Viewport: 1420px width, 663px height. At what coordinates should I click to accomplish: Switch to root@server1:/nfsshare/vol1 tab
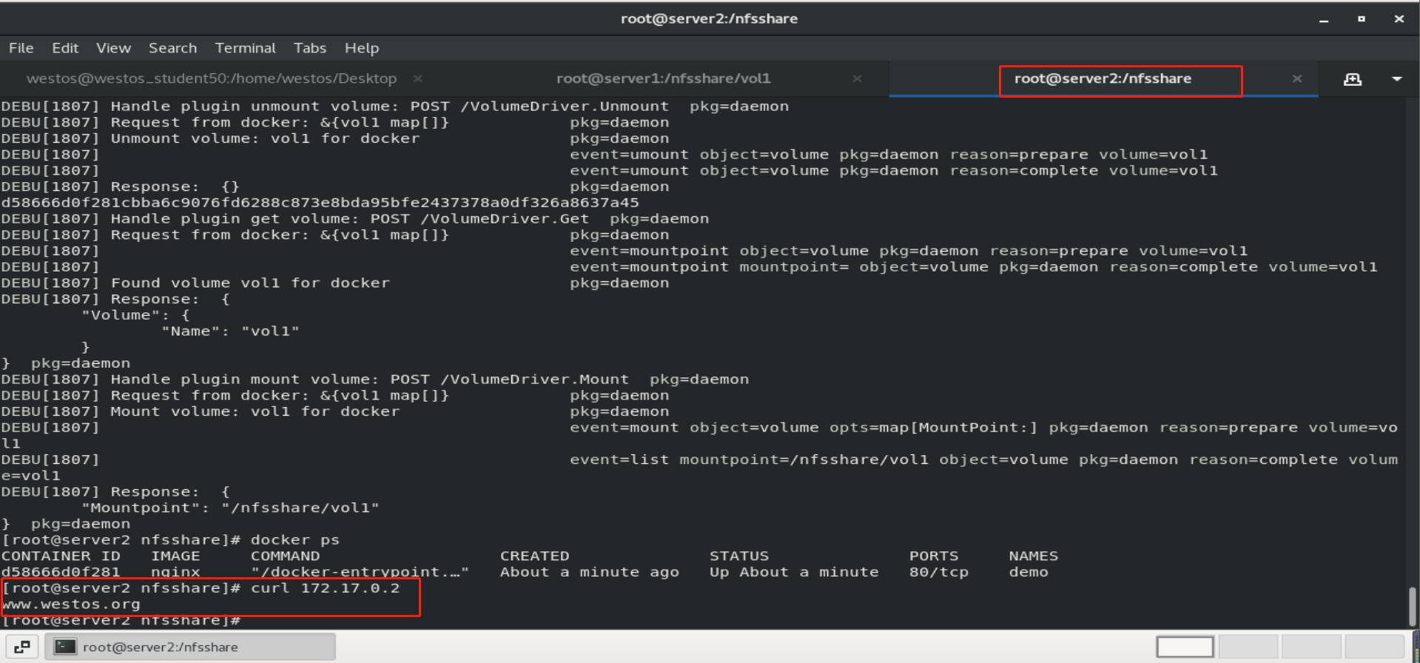(663, 78)
